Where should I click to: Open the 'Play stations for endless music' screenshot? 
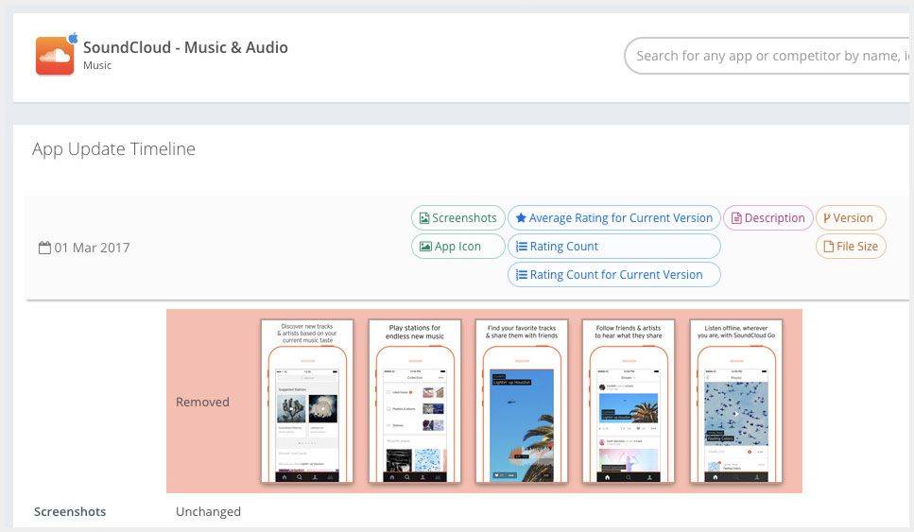[414, 402]
